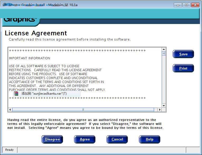Open Help for the license agreement

(x=150, y=139)
